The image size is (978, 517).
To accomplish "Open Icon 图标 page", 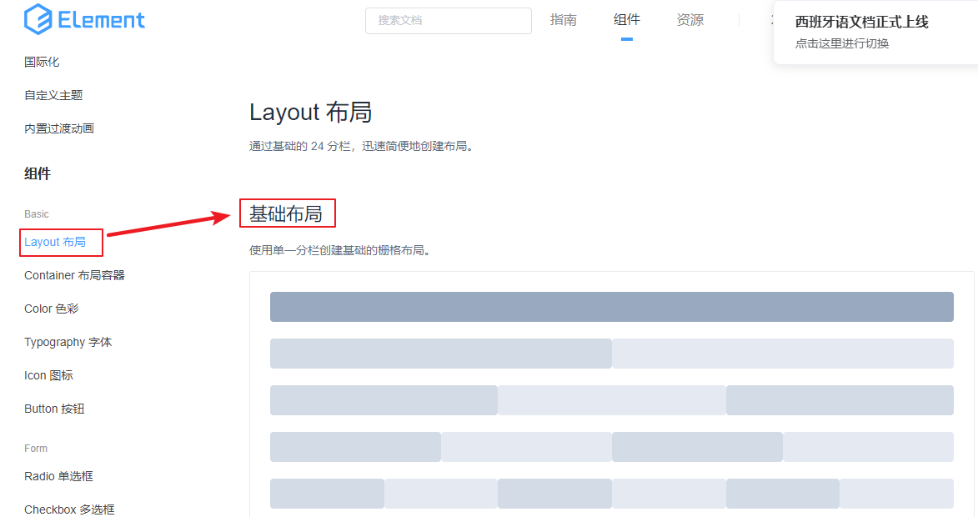I will pos(48,375).
